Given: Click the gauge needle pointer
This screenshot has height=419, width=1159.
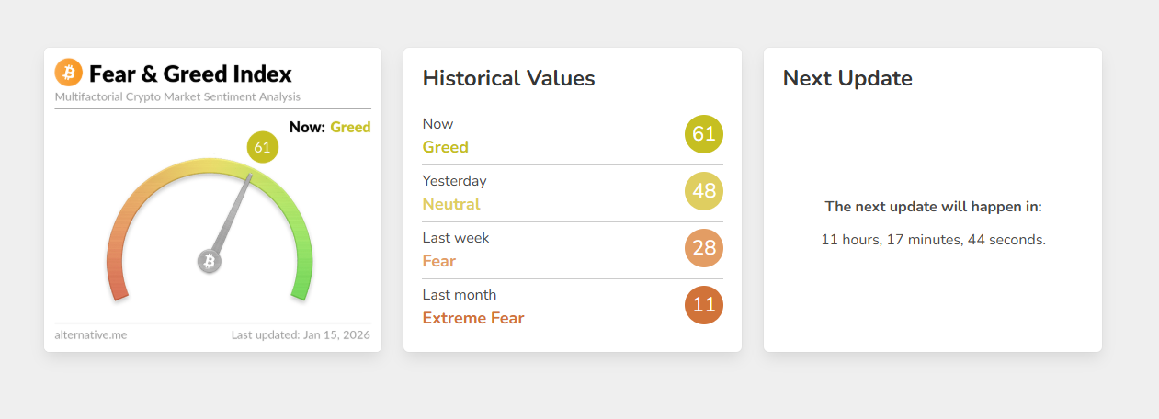Looking at the screenshot, I should coord(233,213).
